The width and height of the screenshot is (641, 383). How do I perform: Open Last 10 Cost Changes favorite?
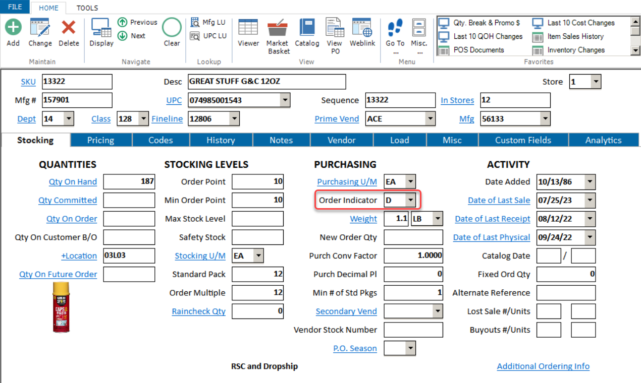click(x=574, y=23)
